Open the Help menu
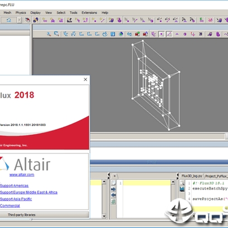228x228 pixels. click(105, 13)
